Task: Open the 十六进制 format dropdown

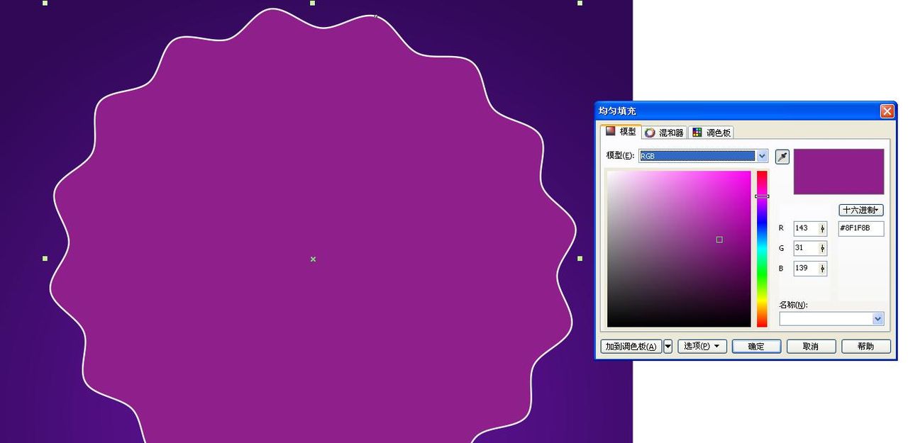Action: [860, 210]
